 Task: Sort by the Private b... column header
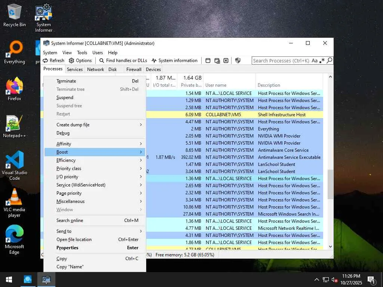[190, 85]
